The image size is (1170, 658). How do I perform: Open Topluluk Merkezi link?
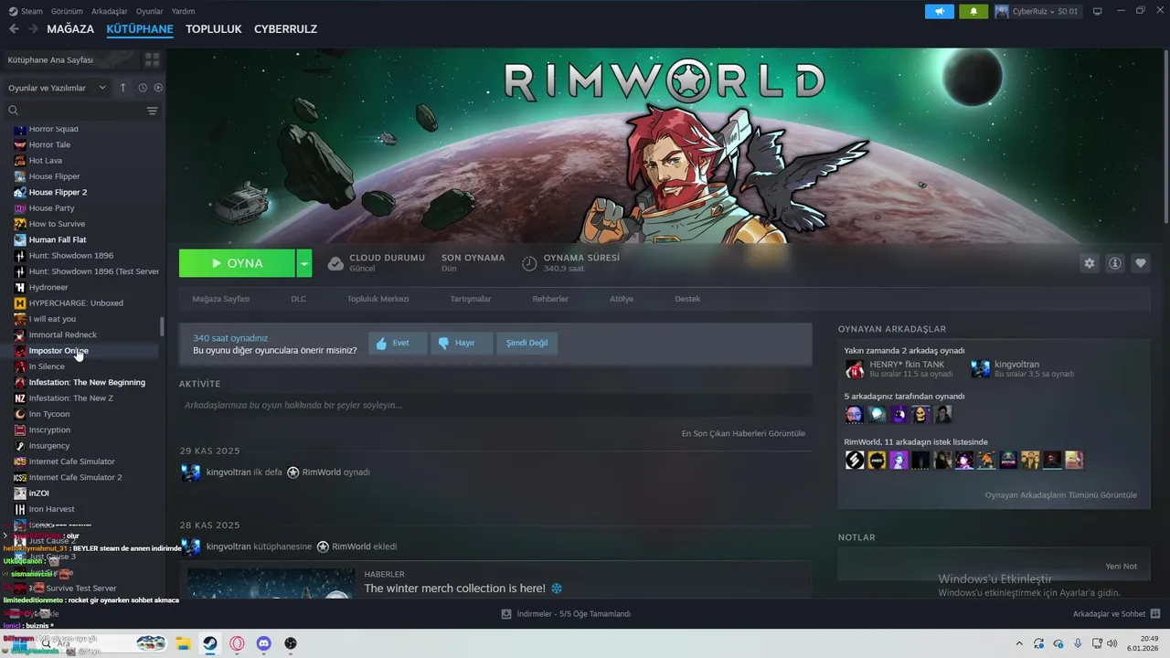point(378,299)
